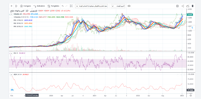Click the Aug label on time axis
The width and height of the screenshot is (201, 99).
point(163,96)
